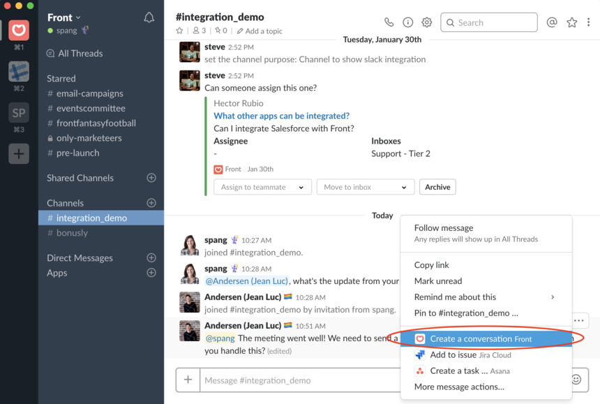Select the integration_demo channel
This screenshot has width=600, height=404.
(x=101, y=218)
